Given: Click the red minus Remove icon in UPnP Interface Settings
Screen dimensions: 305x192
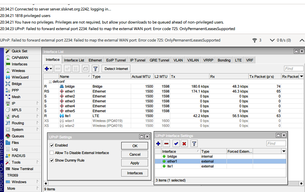Looking at the screenshot, I should click(166, 144).
